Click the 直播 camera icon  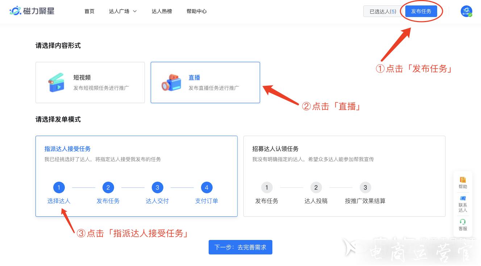point(171,83)
